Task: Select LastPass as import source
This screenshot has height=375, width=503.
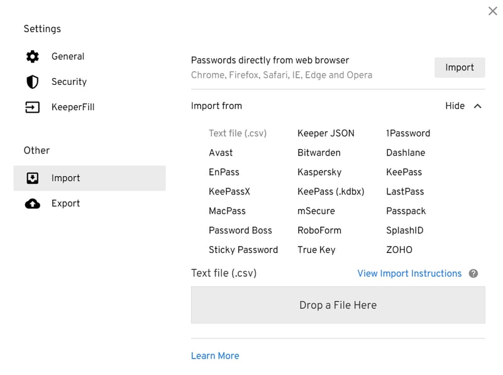Action: (x=405, y=192)
